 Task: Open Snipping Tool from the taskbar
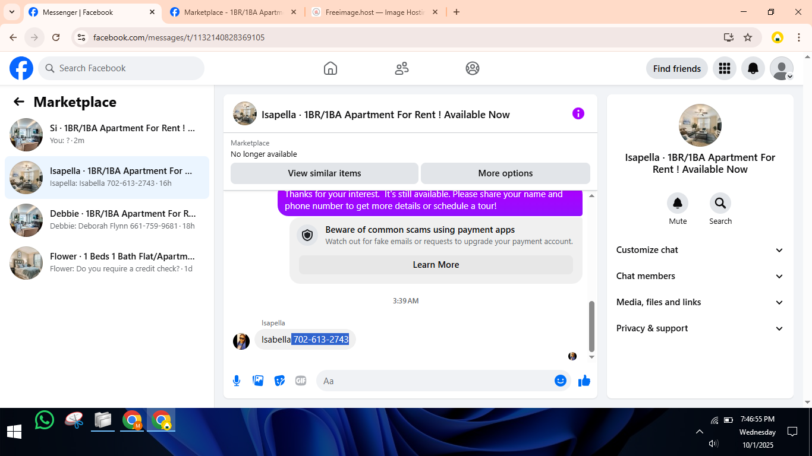point(74,420)
